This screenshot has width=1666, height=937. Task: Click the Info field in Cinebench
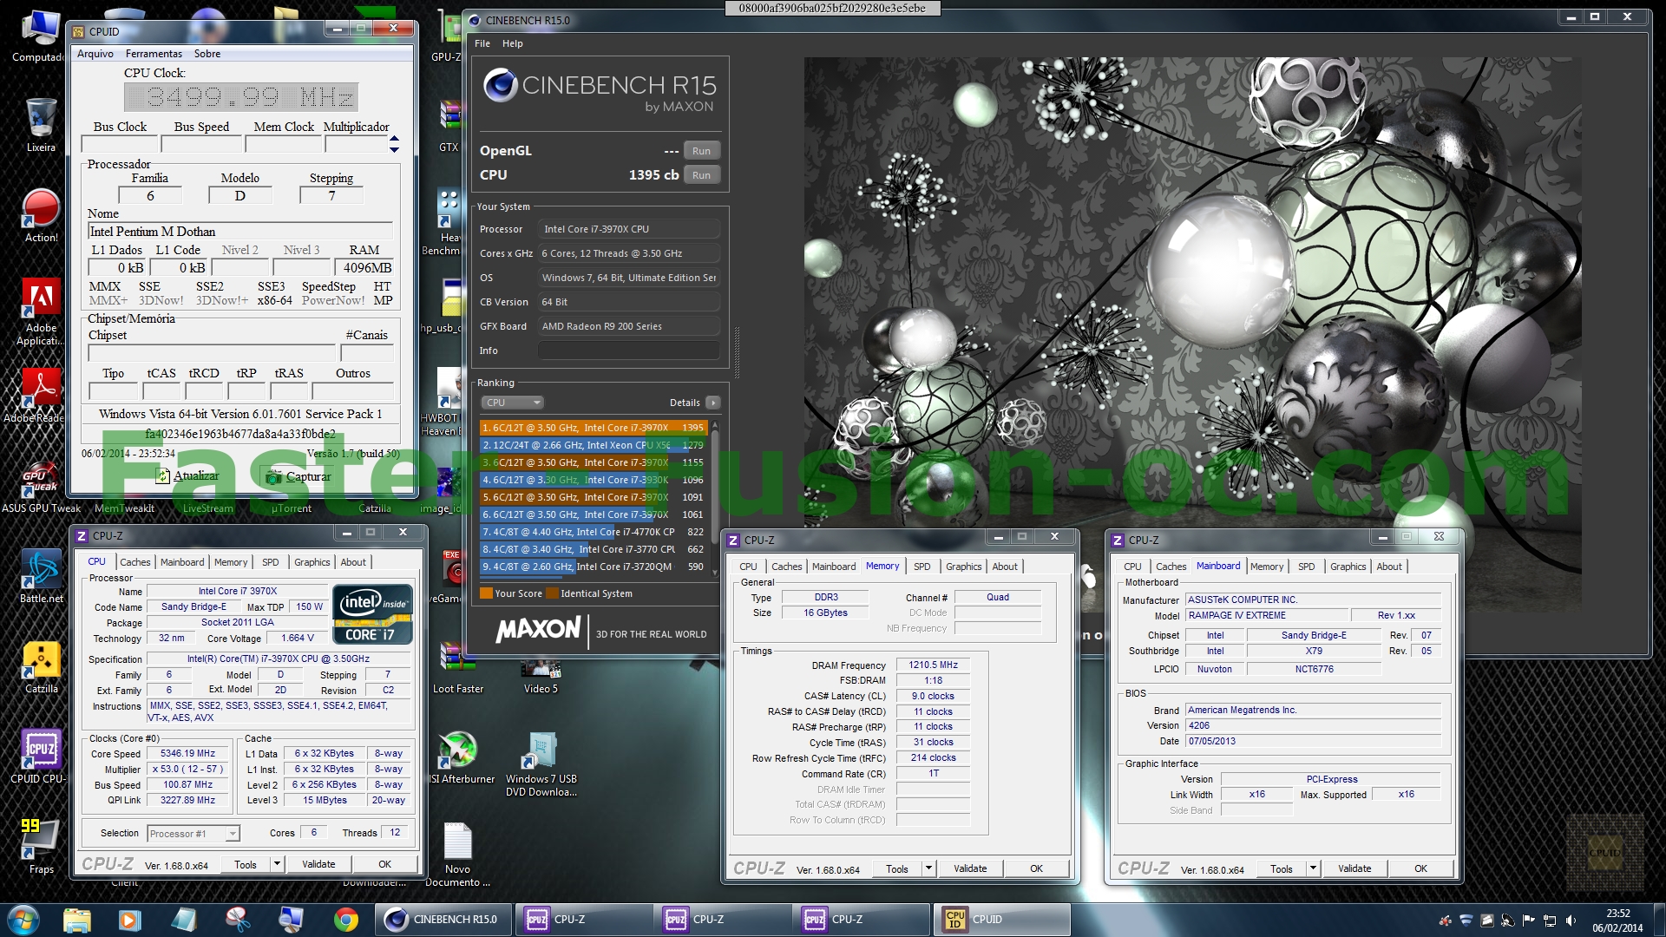point(628,351)
